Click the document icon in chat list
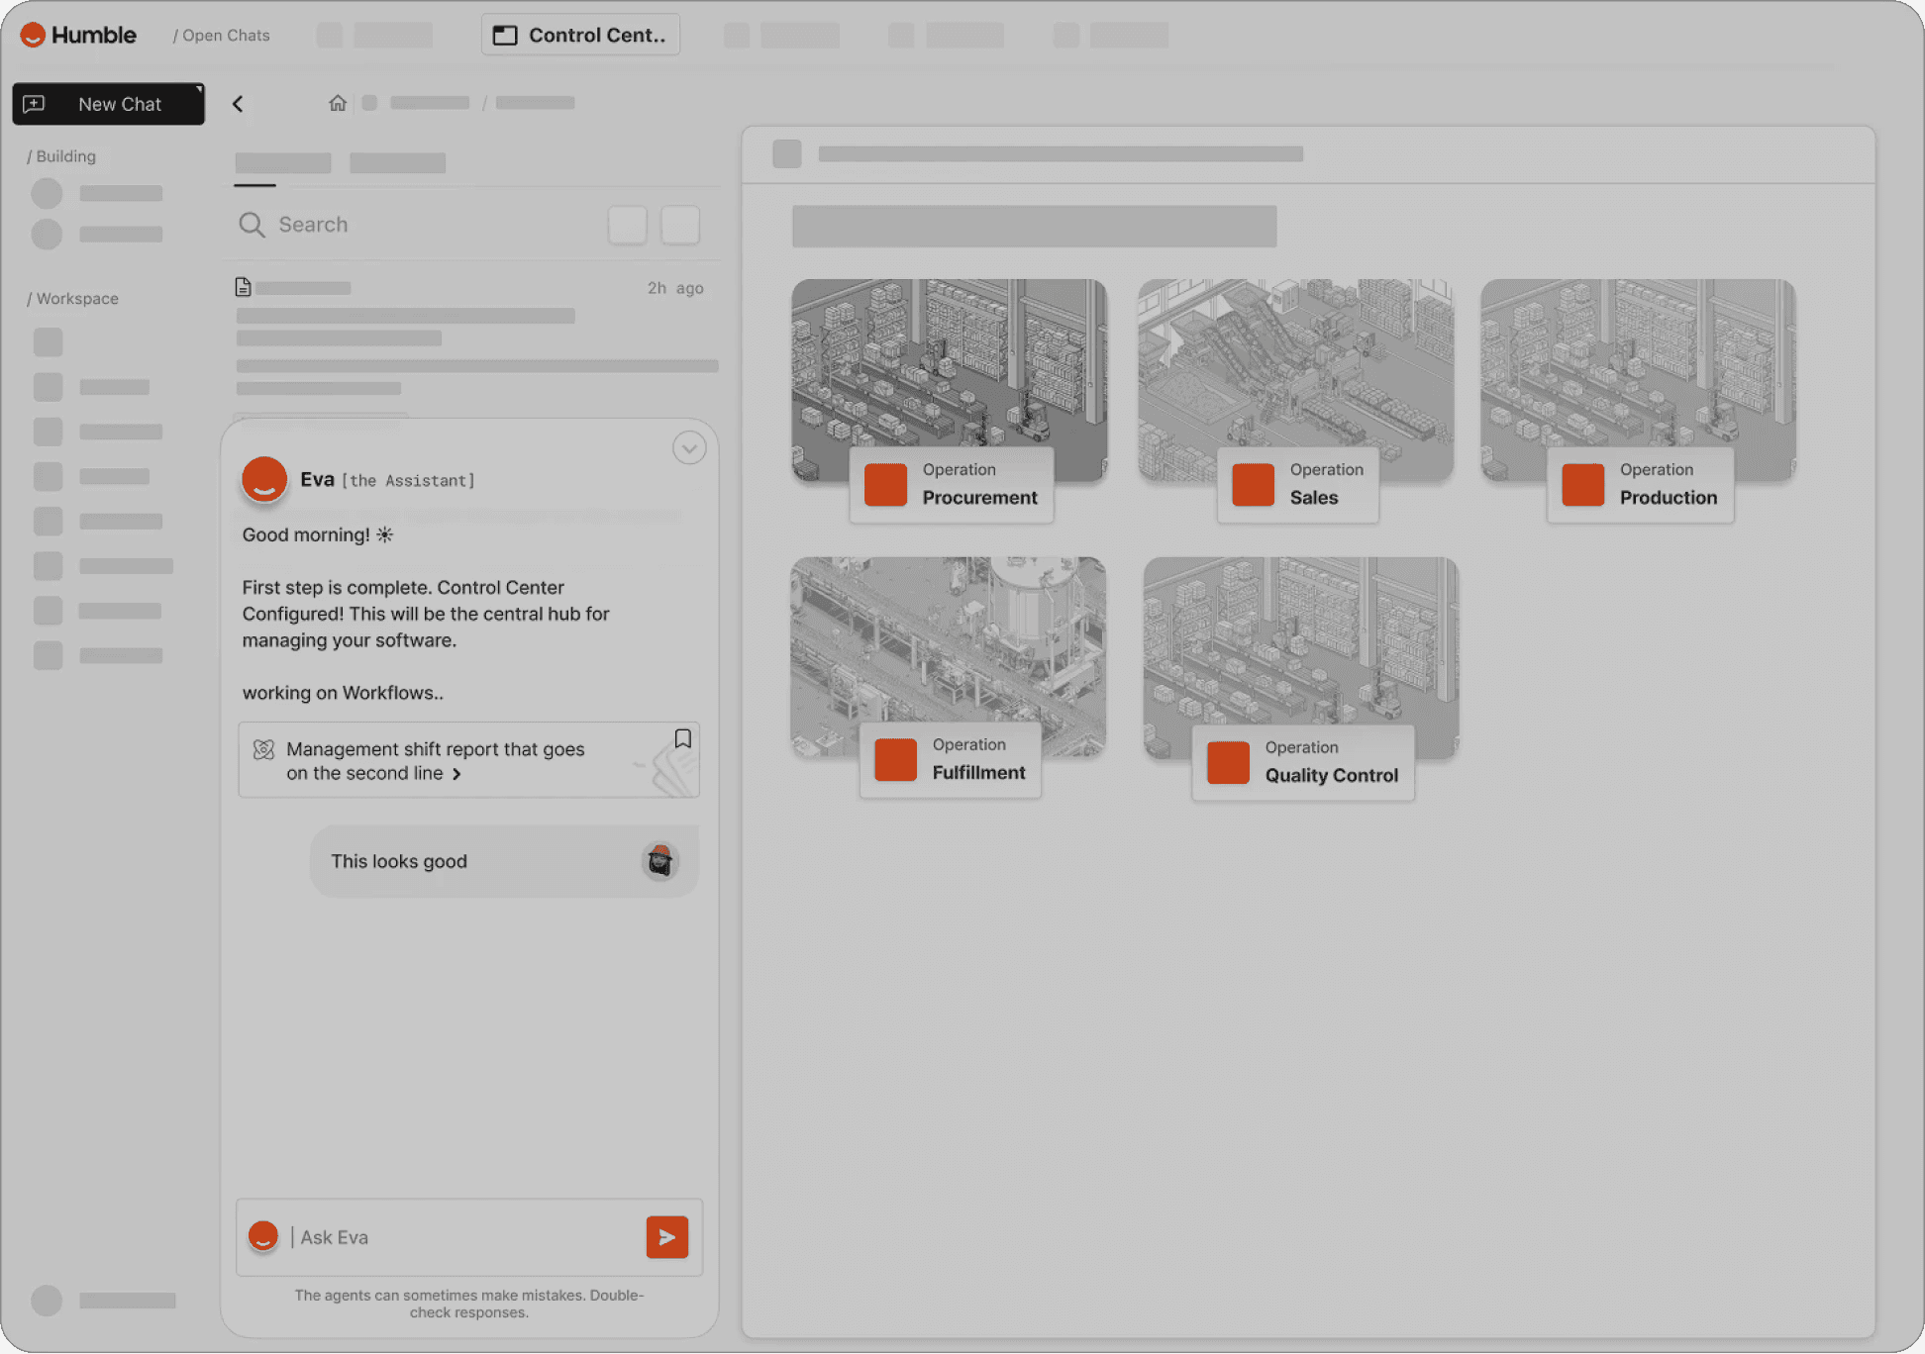Screen dimensions: 1925x1354 (x=243, y=287)
